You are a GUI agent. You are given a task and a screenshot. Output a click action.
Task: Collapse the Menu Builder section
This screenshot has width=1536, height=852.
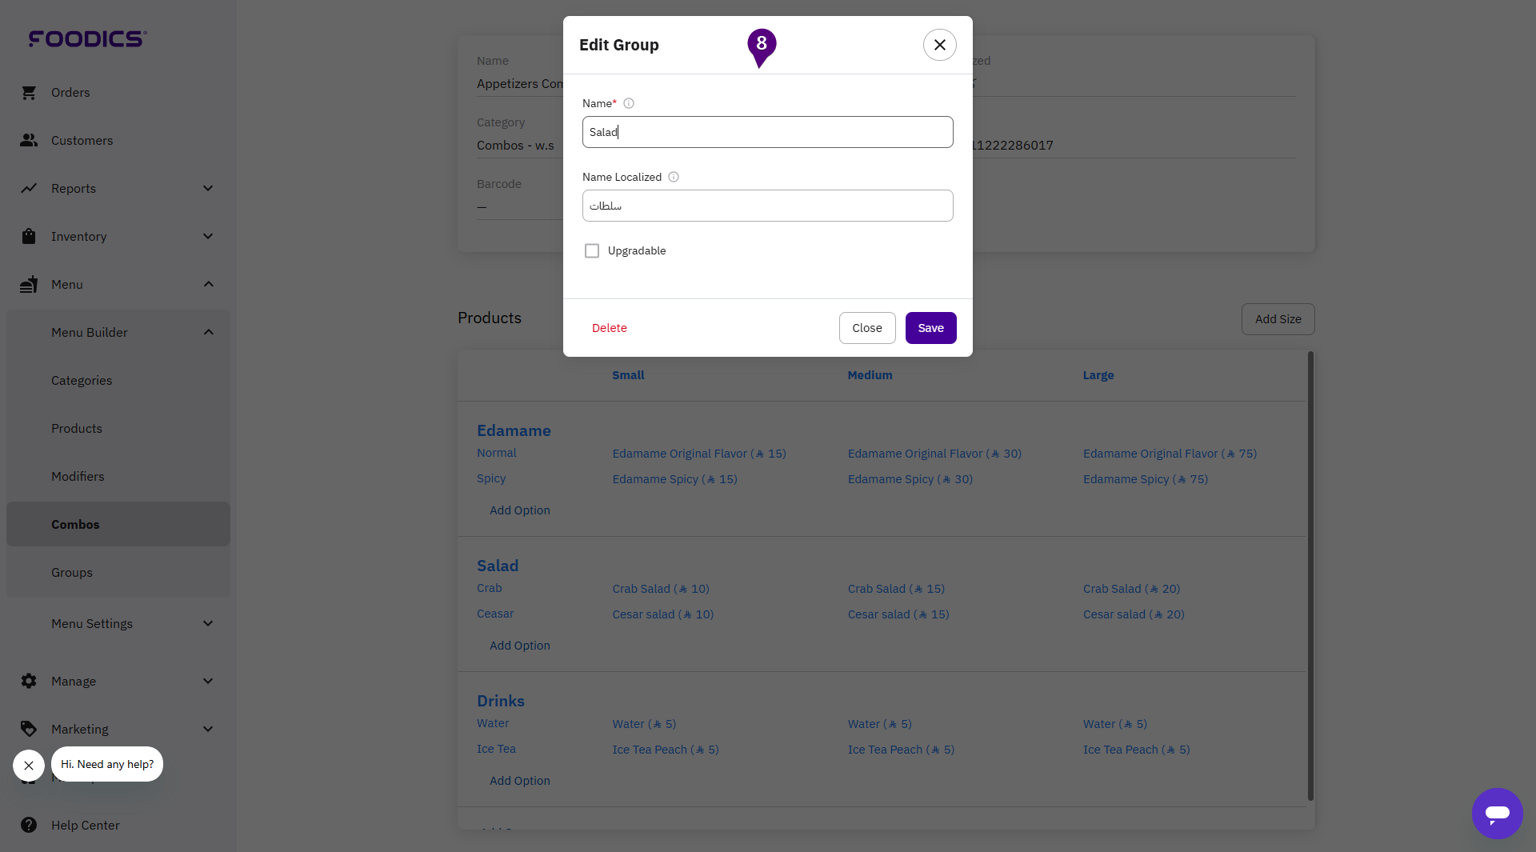208,333
